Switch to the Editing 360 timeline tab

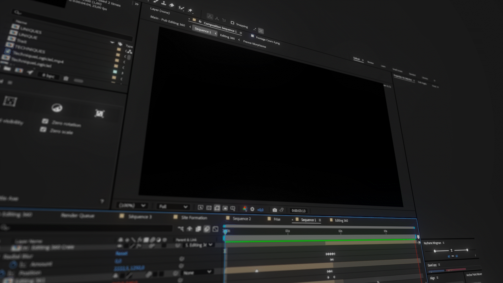[341, 220]
